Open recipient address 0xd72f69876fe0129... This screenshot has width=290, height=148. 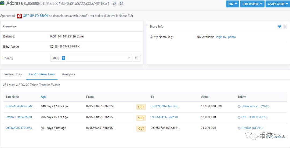(165, 106)
